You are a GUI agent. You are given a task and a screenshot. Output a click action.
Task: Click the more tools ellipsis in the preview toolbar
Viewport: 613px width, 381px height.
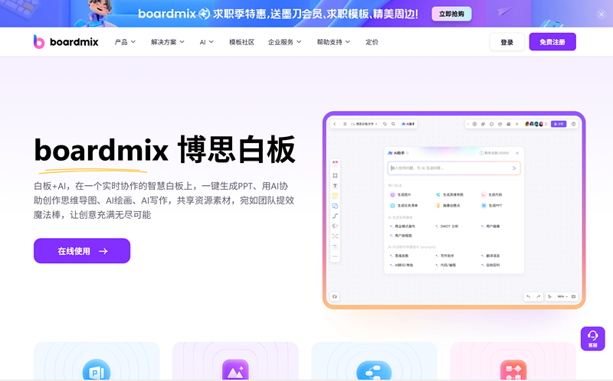click(335, 256)
